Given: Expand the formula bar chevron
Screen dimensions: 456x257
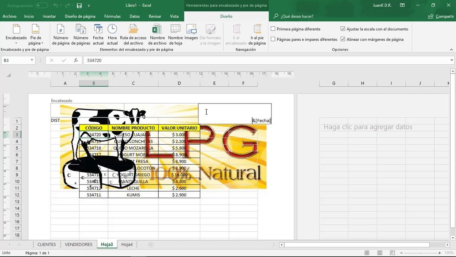Looking at the screenshot, I should tap(452, 60).
